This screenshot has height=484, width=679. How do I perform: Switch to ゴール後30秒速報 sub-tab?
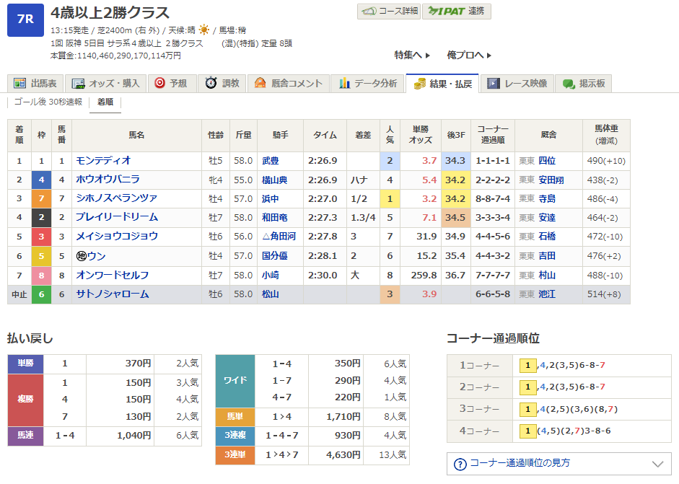click(x=48, y=102)
